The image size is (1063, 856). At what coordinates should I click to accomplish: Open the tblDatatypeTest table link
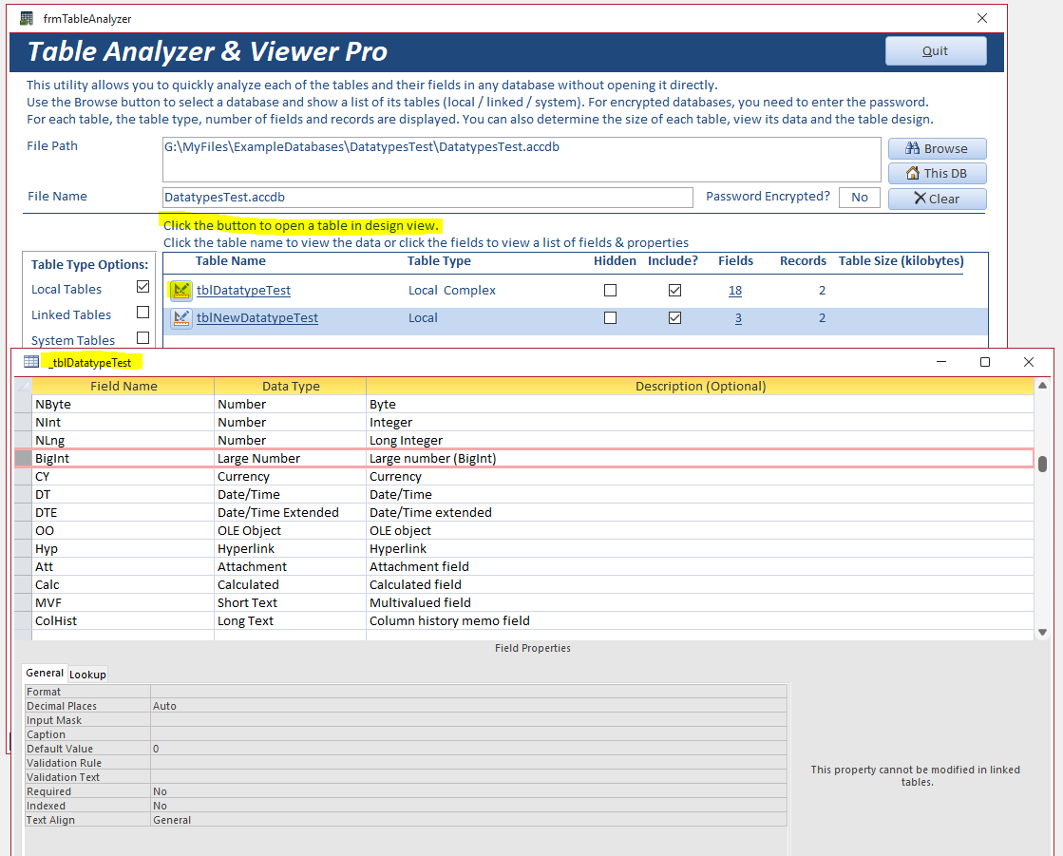click(x=243, y=290)
